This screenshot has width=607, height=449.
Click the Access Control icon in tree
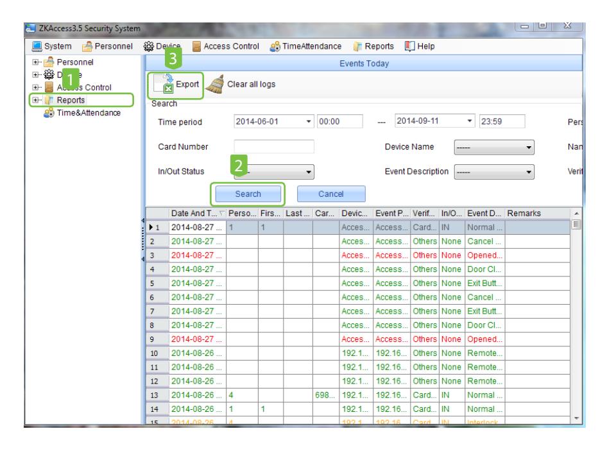tap(49, 87)
